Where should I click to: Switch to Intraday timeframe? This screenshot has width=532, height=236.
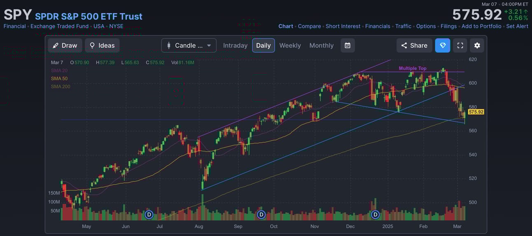235,45
